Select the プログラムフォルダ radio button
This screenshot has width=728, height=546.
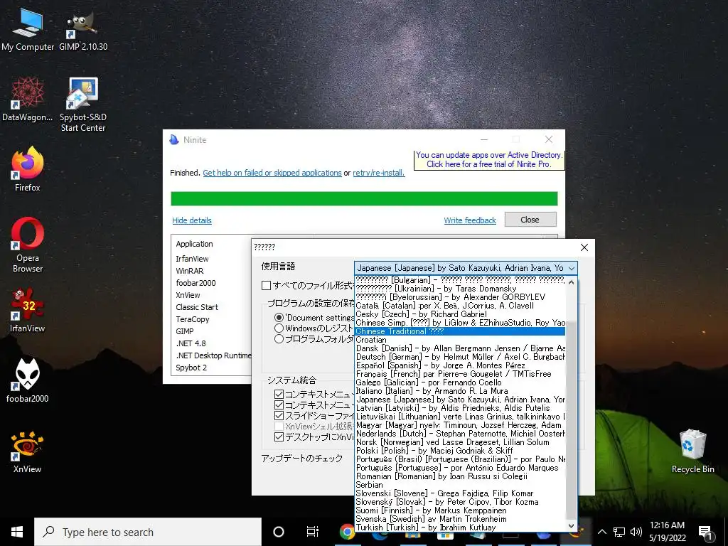[x=279, y=339]
